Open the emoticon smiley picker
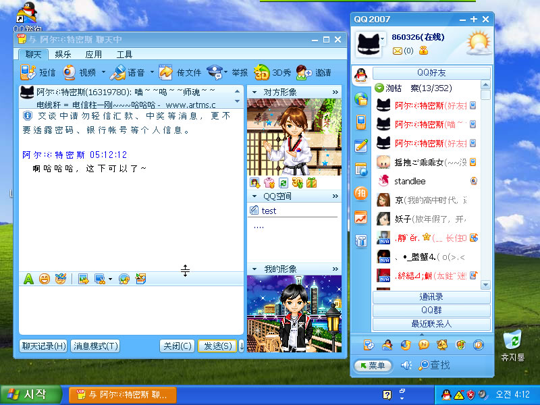The width and height of the screenshot is (540, 405). (x=45, y=279)
